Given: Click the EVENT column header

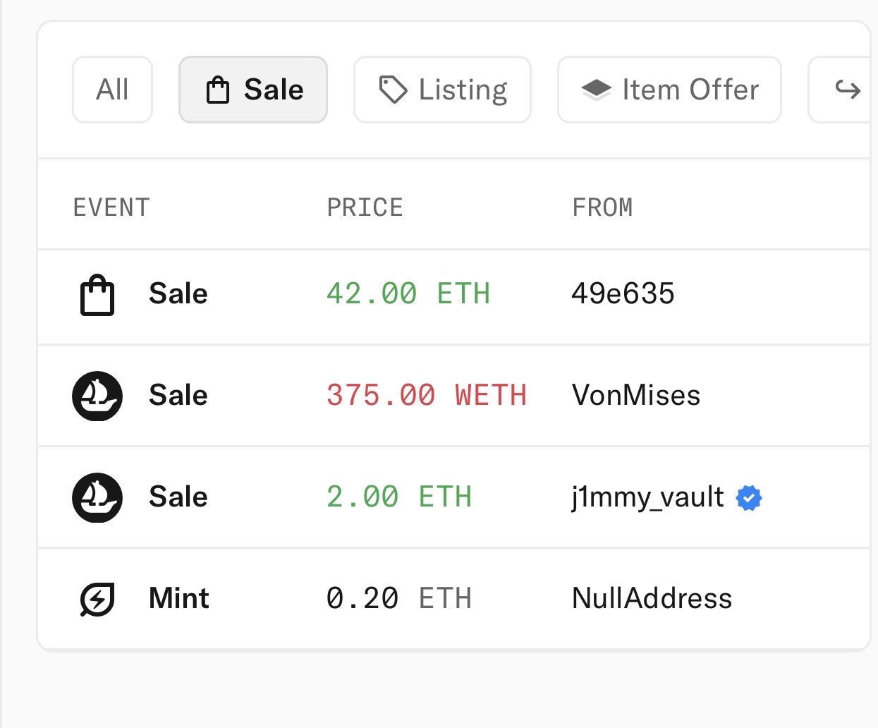Looking at the screenshot, I should click(x=111, y=207).
